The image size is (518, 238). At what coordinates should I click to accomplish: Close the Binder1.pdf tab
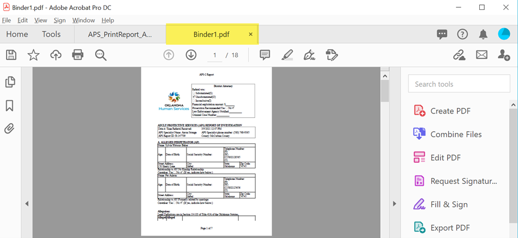pyautogui.click(x=250, y=34)
